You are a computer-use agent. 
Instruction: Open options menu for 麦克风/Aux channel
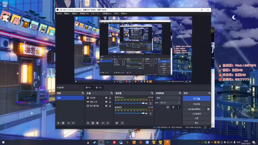tap(151, 103)
